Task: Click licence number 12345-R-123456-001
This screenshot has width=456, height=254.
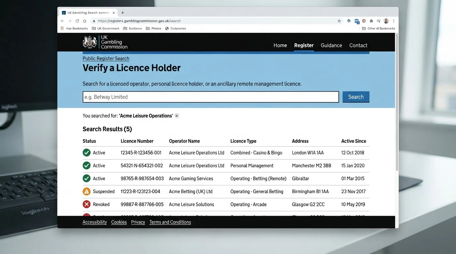Action: coord(141,153)
